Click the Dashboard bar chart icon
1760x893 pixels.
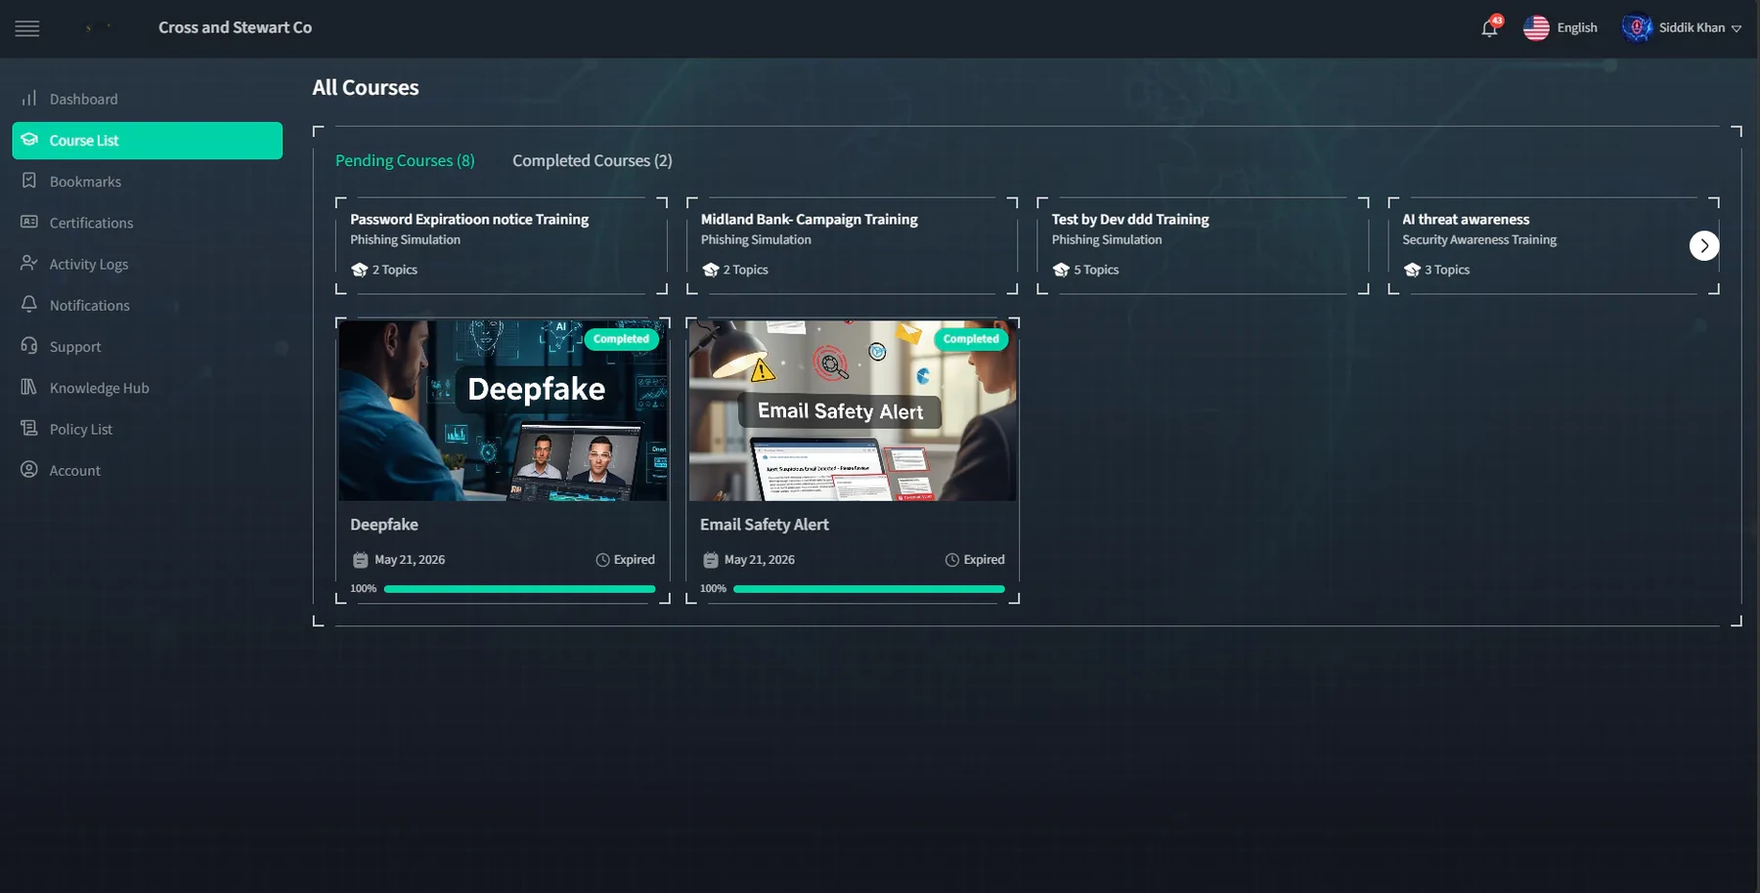click(29, 99)
